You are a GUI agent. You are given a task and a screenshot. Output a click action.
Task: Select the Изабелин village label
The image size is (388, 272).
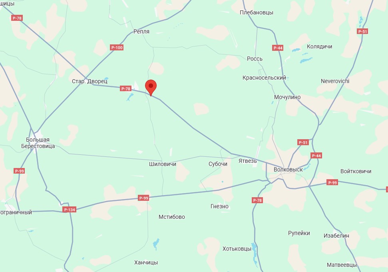(x=336, y=236)
